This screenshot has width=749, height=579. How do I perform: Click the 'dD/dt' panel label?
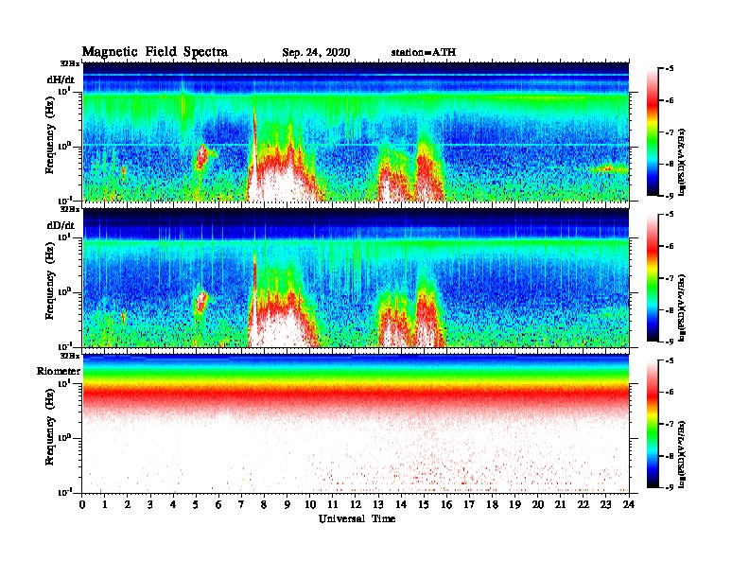pos(61,225)
